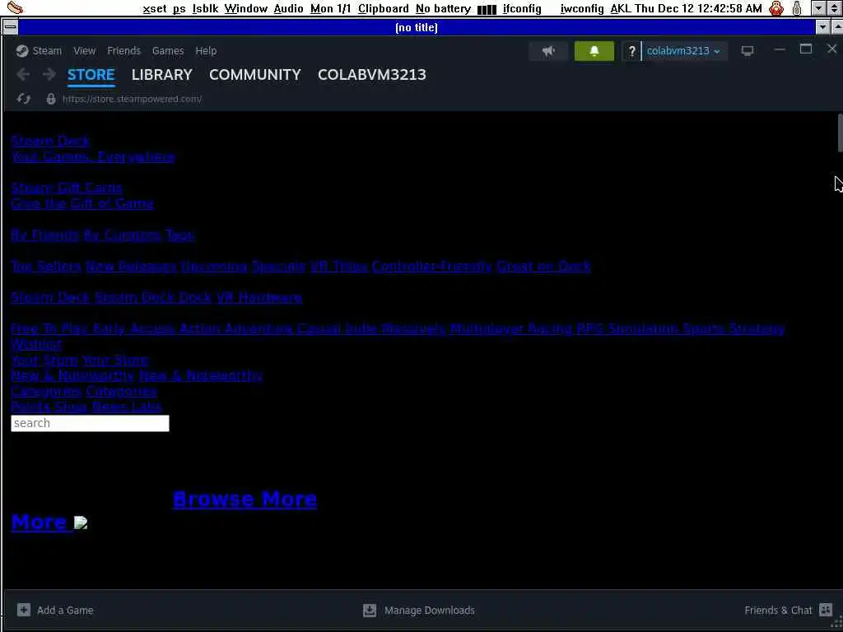The width and height of the screenshot is (843, 632).
Task: Open the View menu
Action: pyautogui.click(x=85, y=50)
